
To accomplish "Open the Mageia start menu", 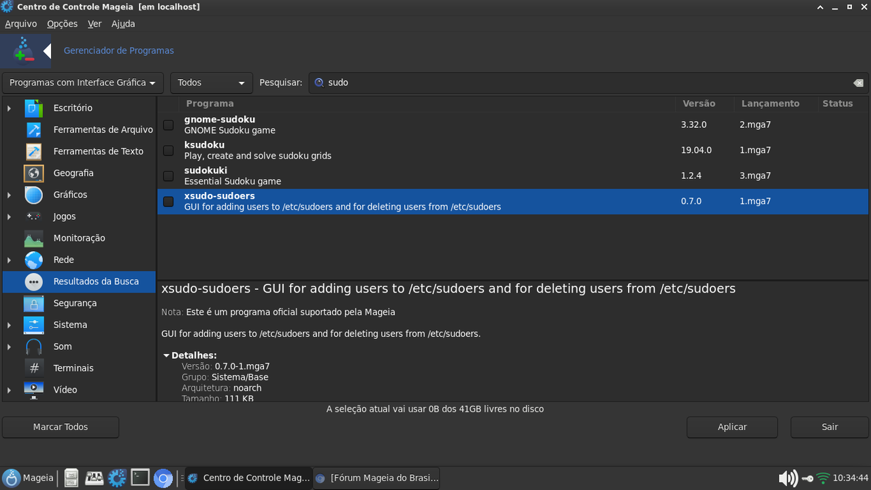I will tap(28, 478).
